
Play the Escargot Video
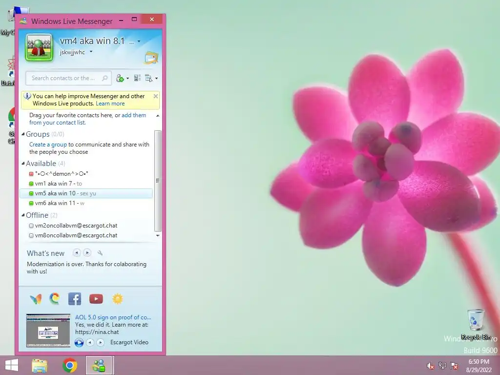(79, 342)
